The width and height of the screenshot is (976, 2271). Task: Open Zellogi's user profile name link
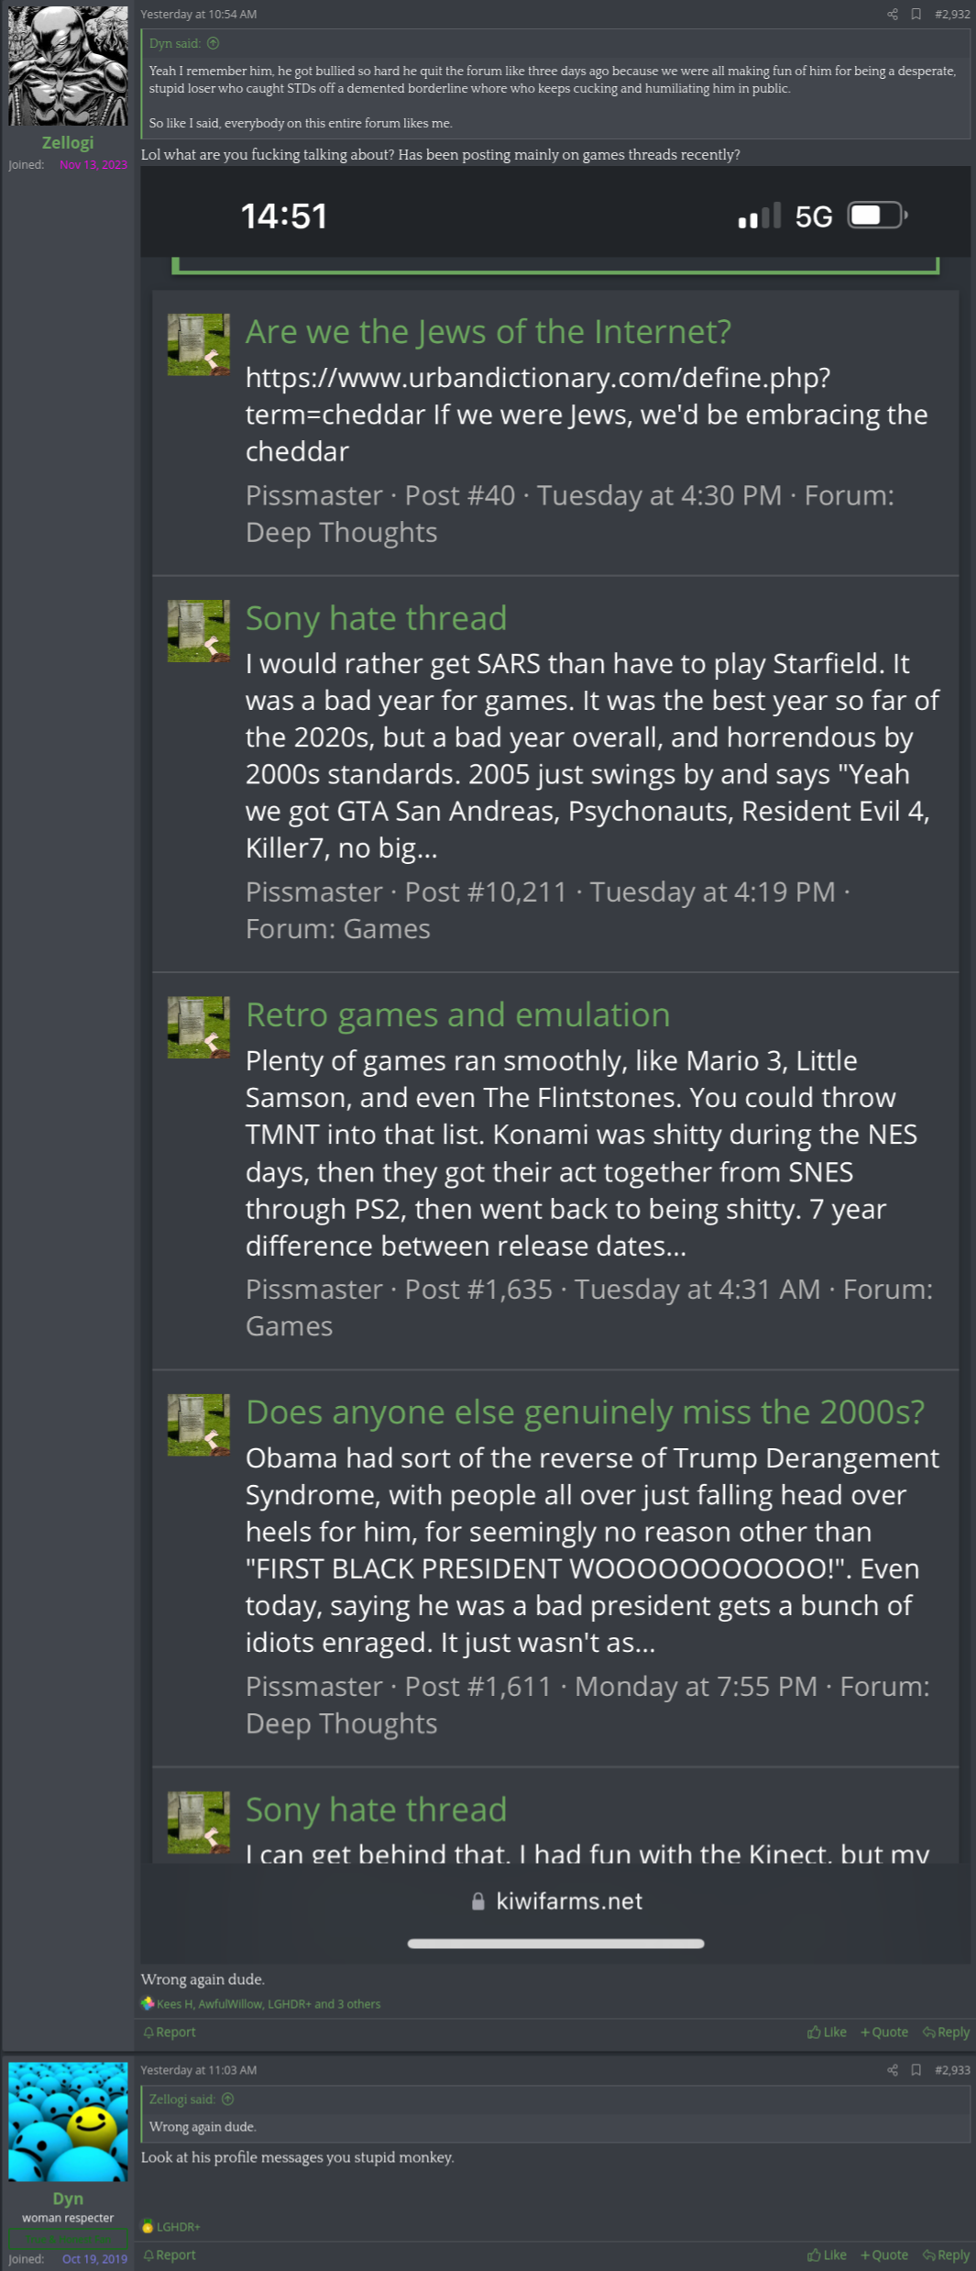coord(68,142)
